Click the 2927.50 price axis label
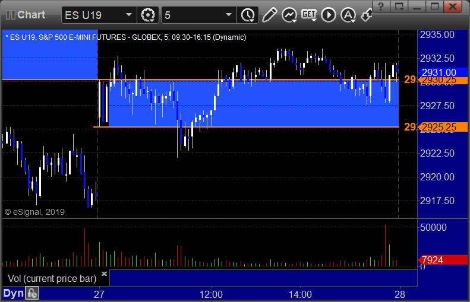The width and height of the screenshot is (470, 302). click(x=437, y=106)
